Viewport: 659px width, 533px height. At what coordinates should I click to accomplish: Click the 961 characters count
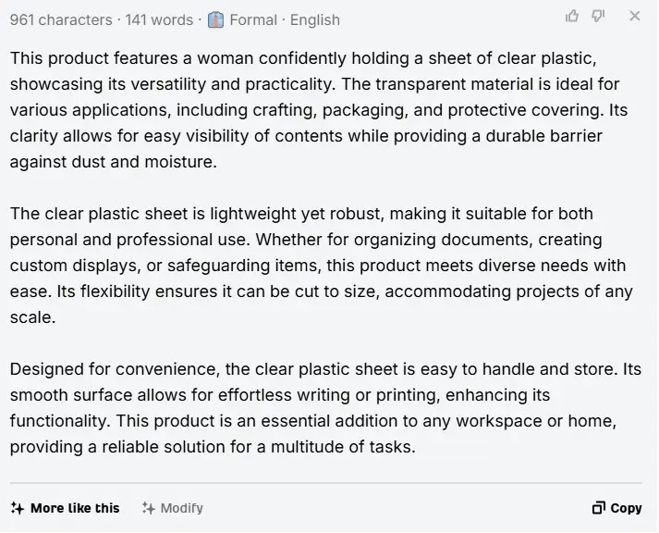(x=61, y=19)
